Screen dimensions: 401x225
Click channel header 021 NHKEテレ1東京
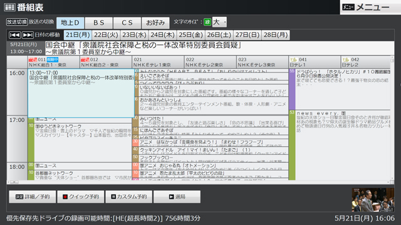pos(158,62)
